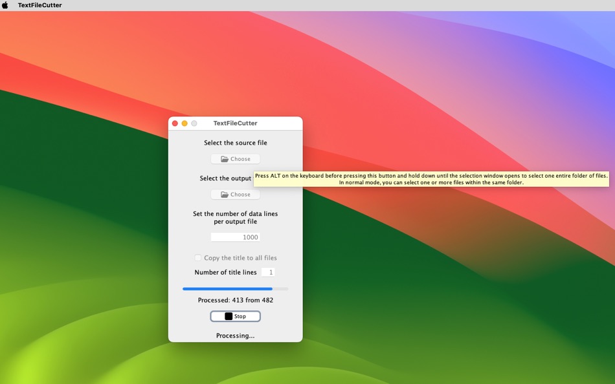Click folder icon on source file Choose button
The width and height of the screenshot is (615, 384).
225,158
